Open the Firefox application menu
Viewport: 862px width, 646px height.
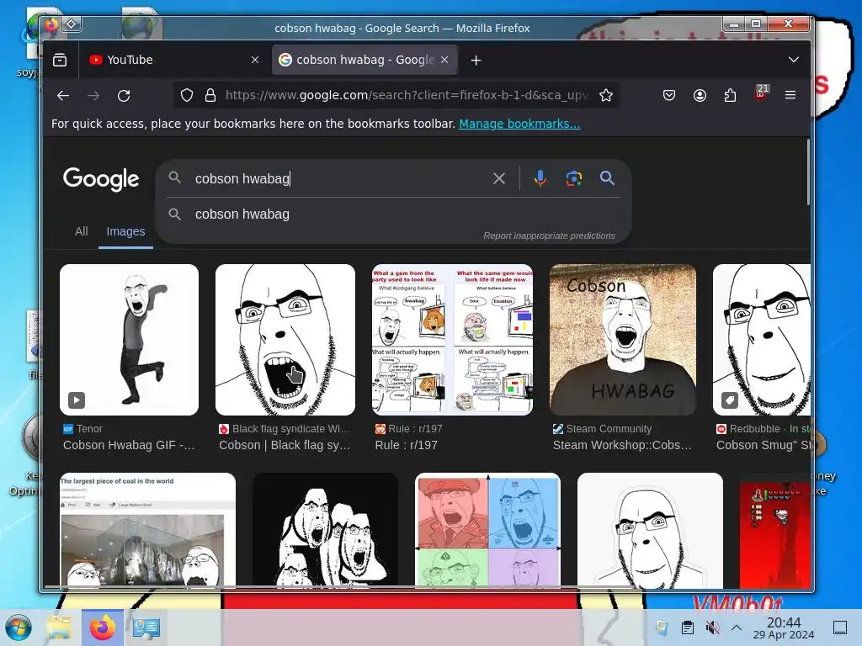(790, 96)
